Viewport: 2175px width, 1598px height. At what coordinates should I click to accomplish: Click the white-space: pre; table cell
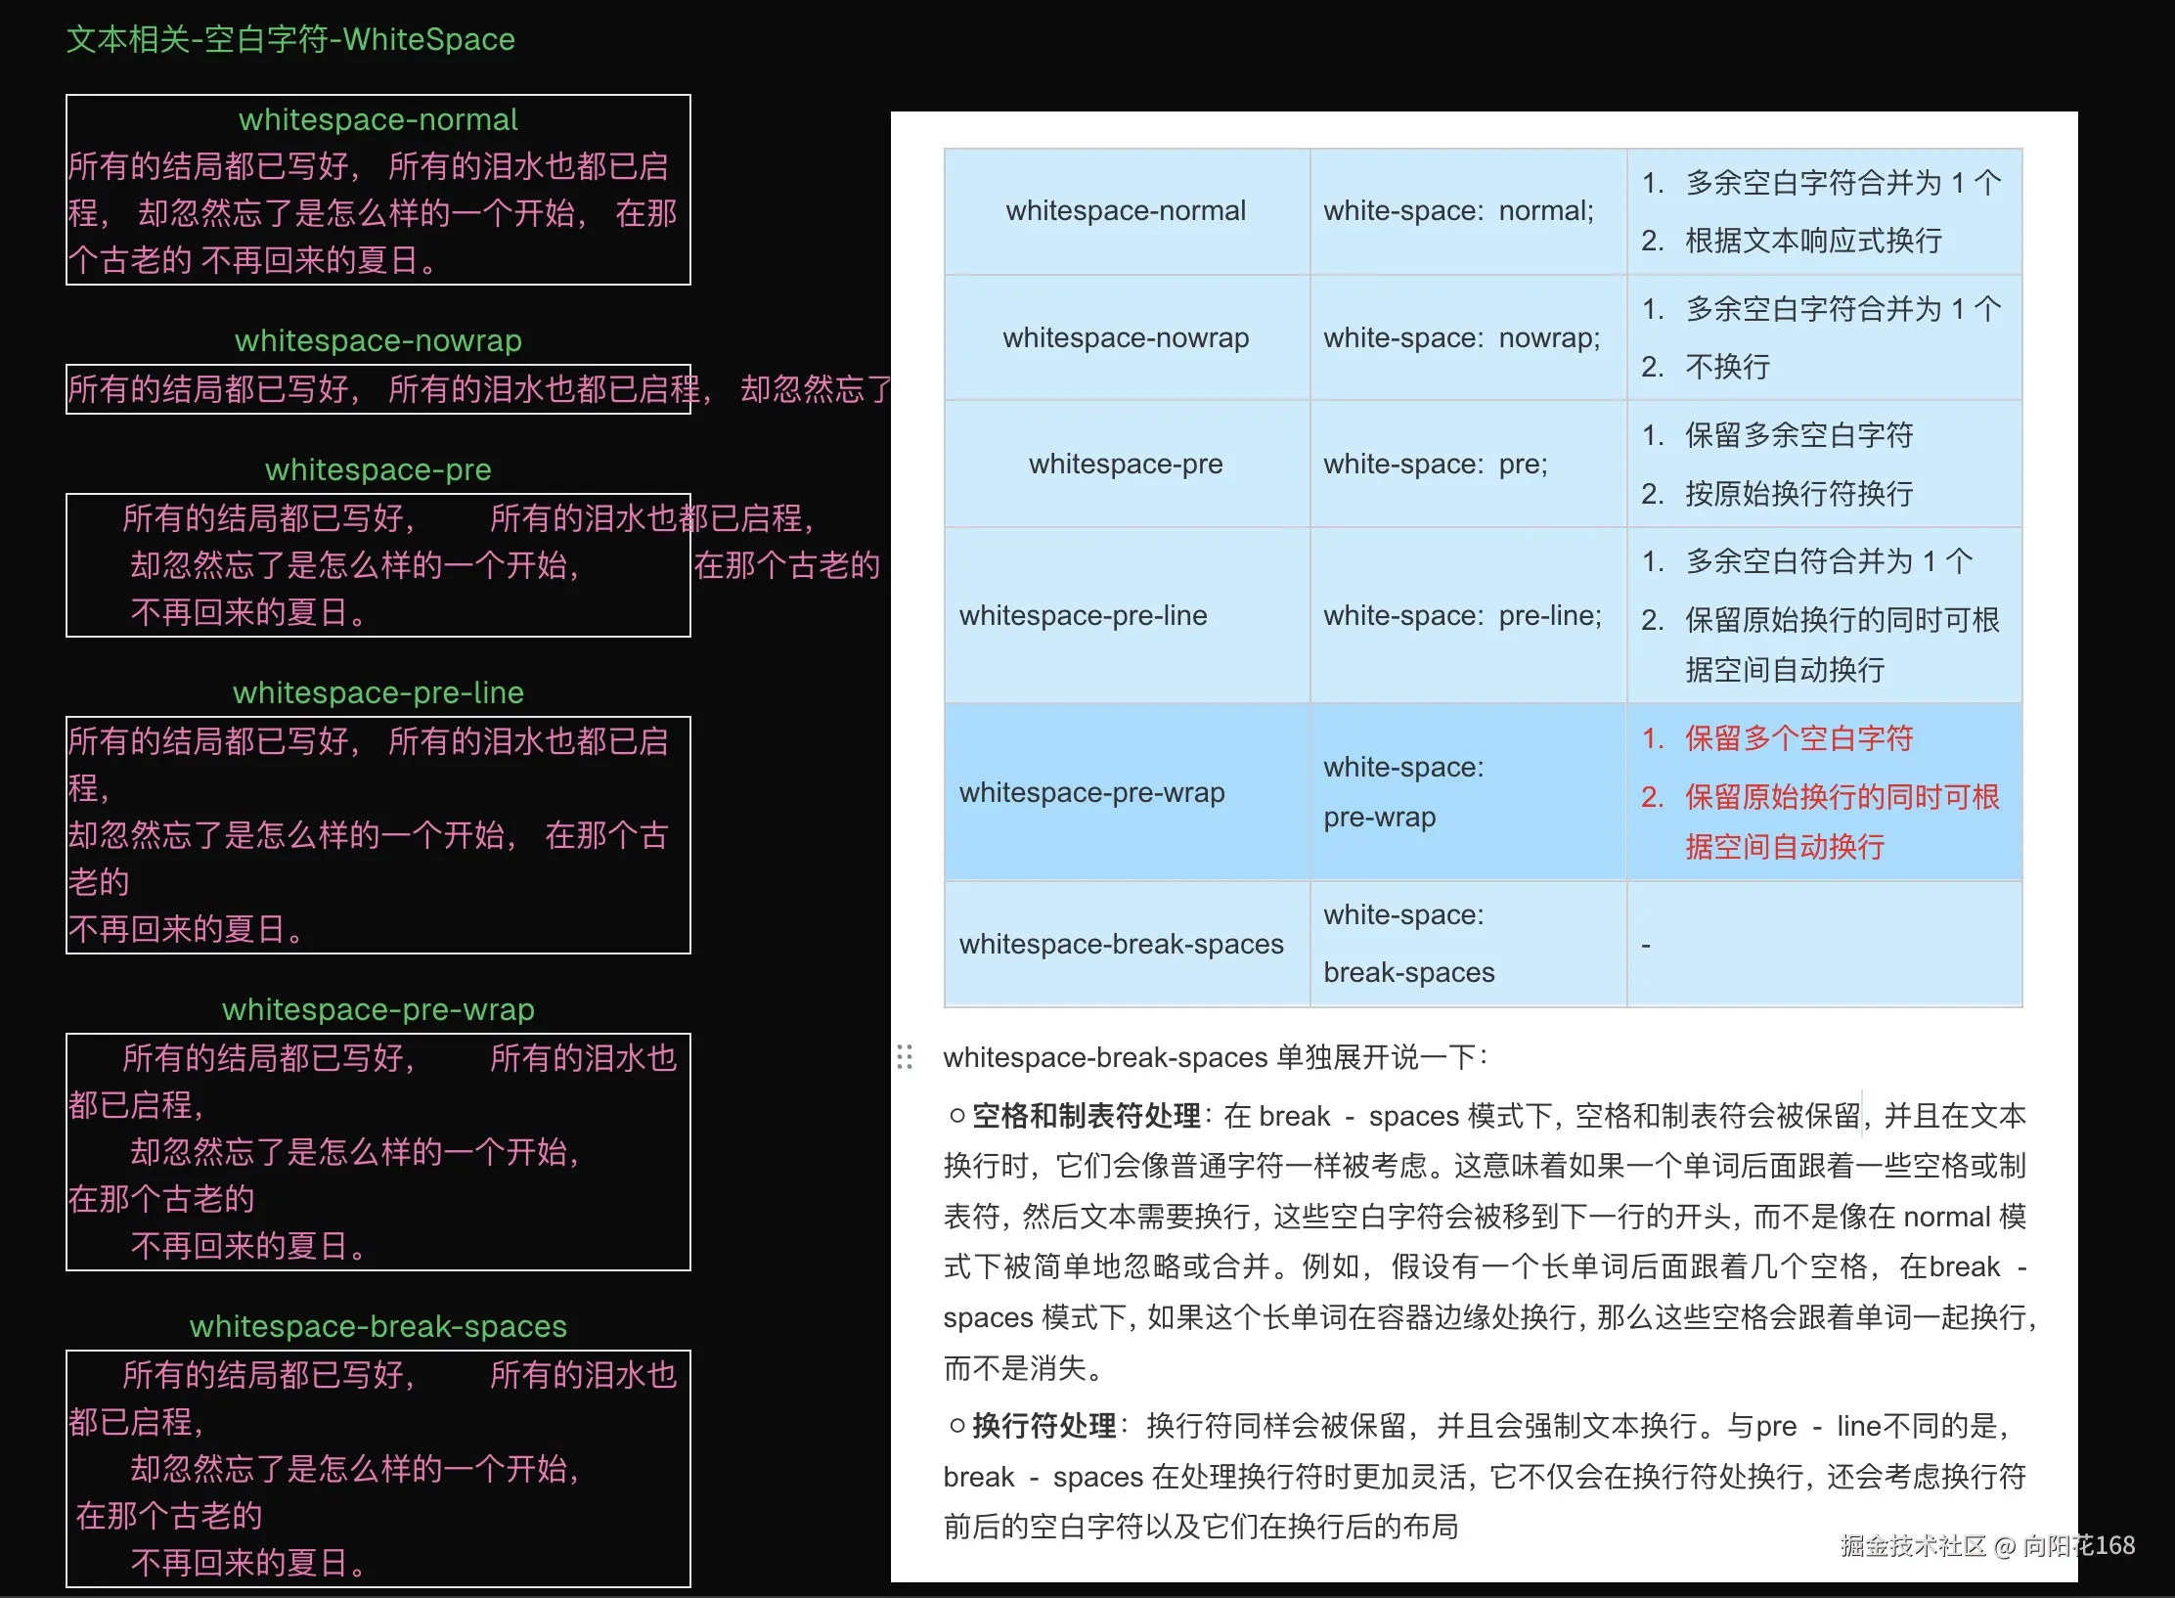tap(1435, 465)
